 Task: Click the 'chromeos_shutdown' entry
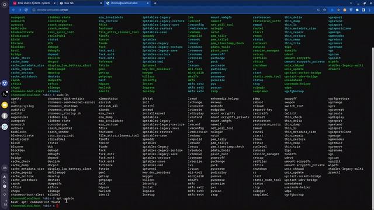click(x=63, y=106)
